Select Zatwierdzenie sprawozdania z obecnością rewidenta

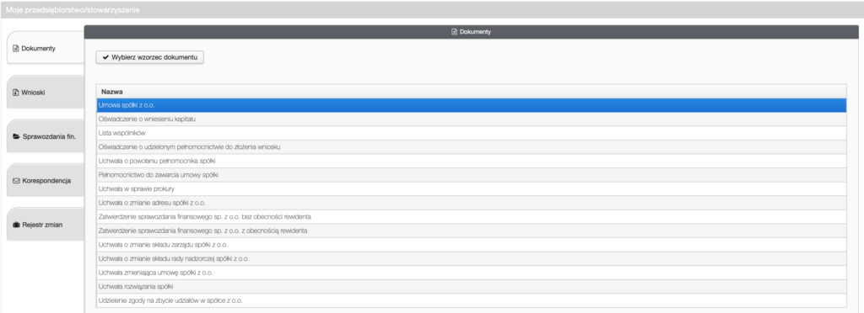[471, 231]
